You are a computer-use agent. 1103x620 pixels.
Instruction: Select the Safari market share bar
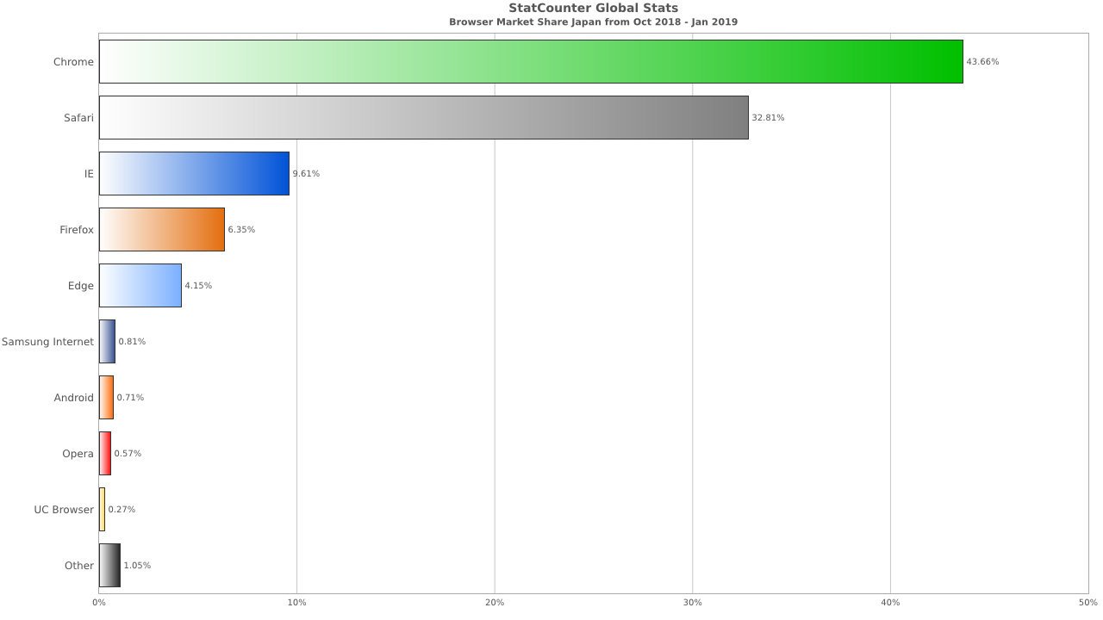click(x=424, y=117)
